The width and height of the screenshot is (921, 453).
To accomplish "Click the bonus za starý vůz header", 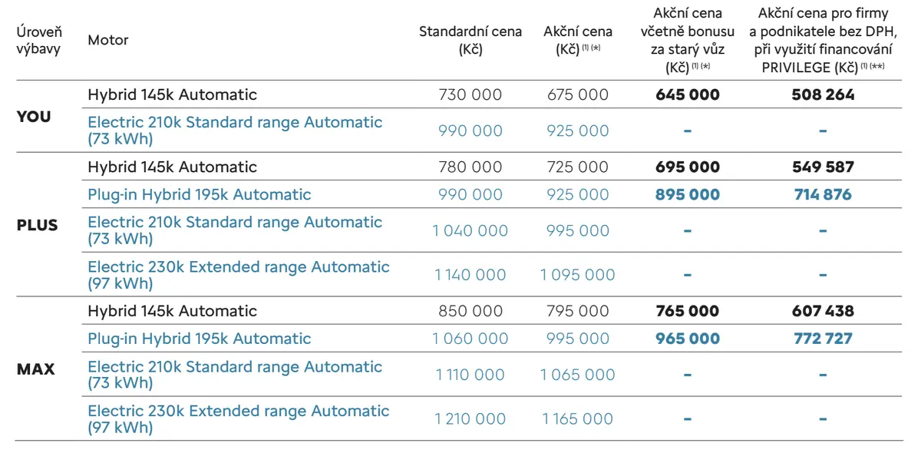I will pyautogui.click(x=688, y=40).
